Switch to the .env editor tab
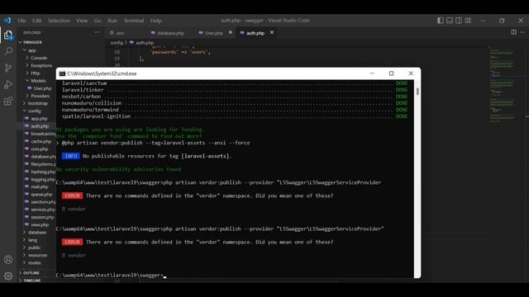Viewport: 529px width, 297px height. coord(121,33)
